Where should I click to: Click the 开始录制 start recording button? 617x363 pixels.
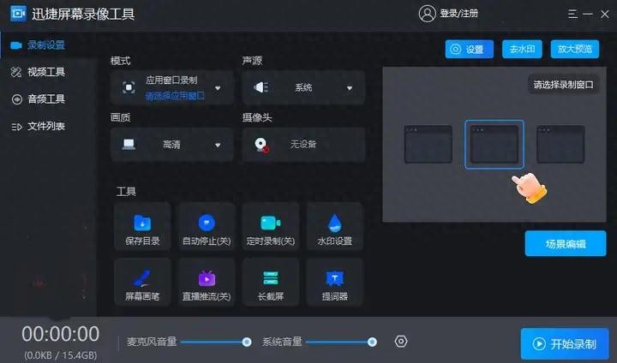pos(565,343)
